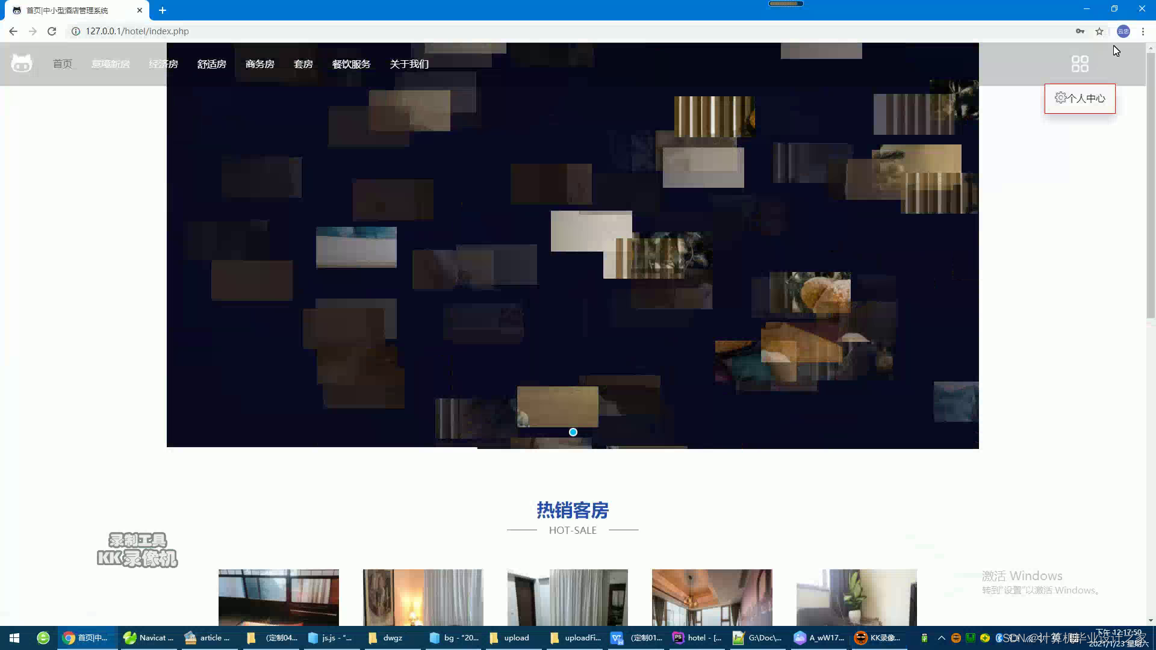This screenshot has width=1156, height=650.
Task: Open 关于我们 nav item
Action: click(409, 64)
